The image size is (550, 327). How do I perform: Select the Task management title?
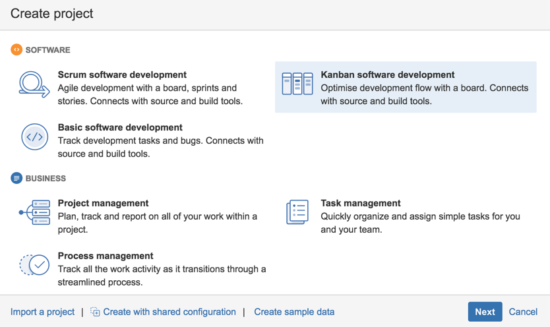coord(361,204)
